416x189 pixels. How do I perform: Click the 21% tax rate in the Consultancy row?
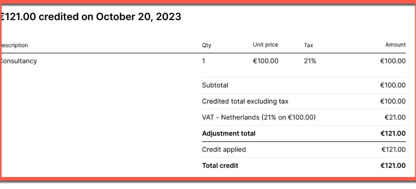coord(310,61)
